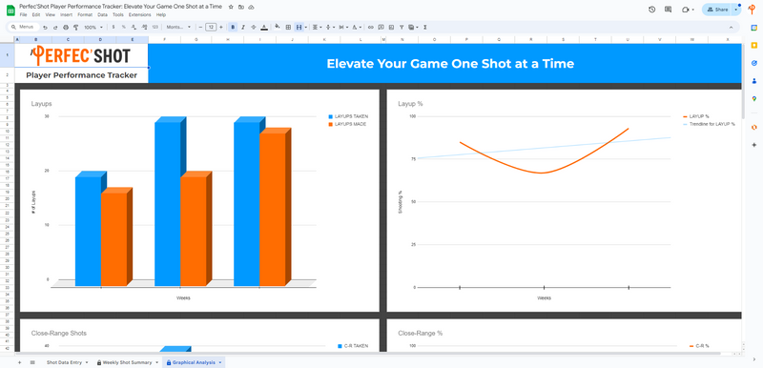The width and height of the screenshot is (763, 368).
Task: Select the paint format tool
Action: (76, 28)
